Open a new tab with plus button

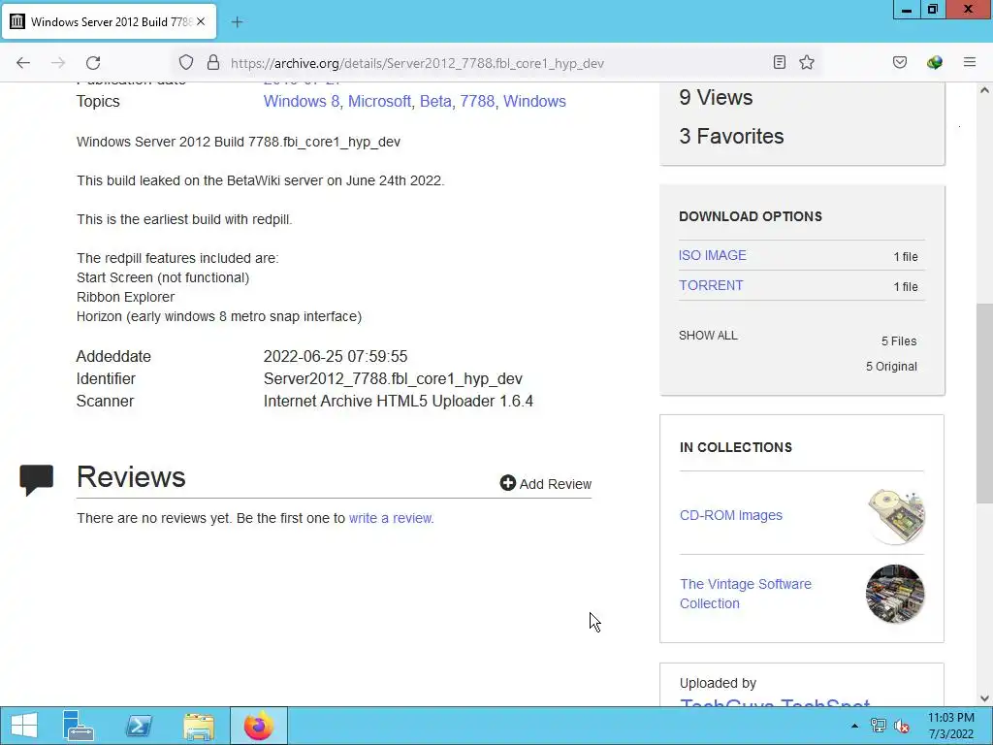(237, 22)
